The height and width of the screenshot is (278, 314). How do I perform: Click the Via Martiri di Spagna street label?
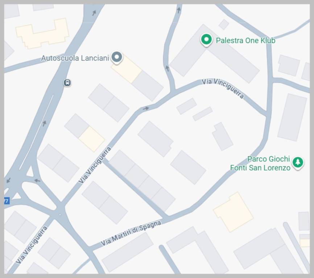click(131, 233)
